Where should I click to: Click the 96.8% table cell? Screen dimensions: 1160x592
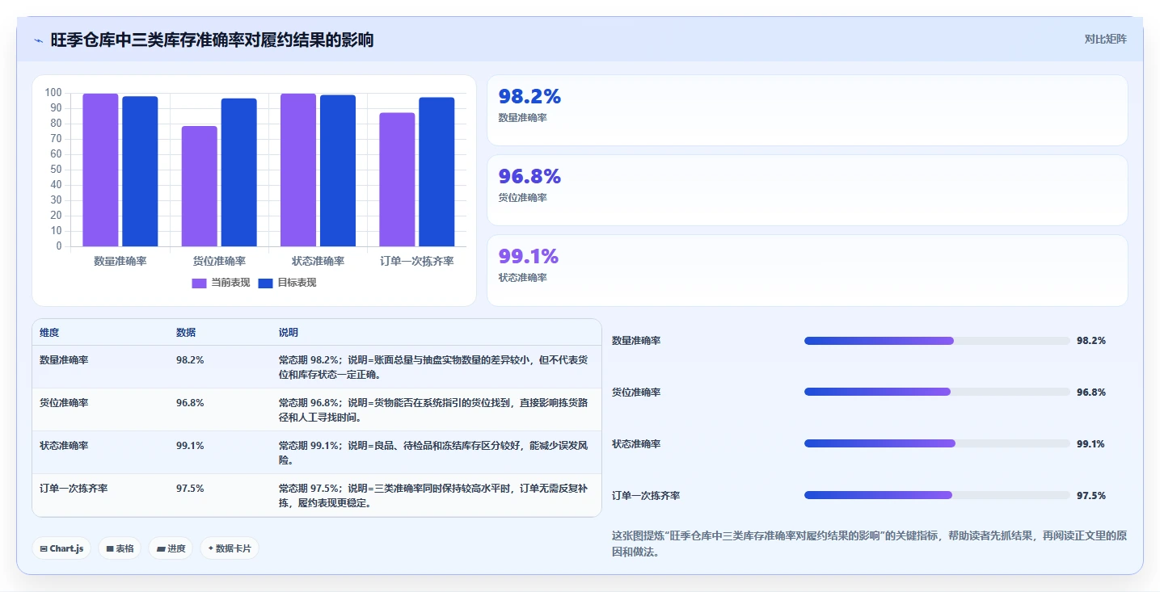tap(190, 402)
